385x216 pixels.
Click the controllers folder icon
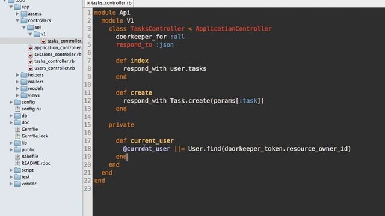coord(24,20)
